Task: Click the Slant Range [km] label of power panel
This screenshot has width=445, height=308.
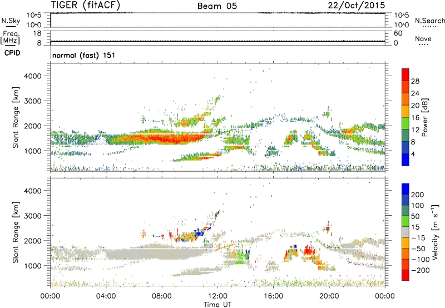Action: 16,118
